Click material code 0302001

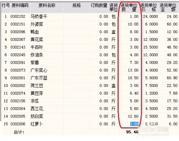[x=18, y=78]
